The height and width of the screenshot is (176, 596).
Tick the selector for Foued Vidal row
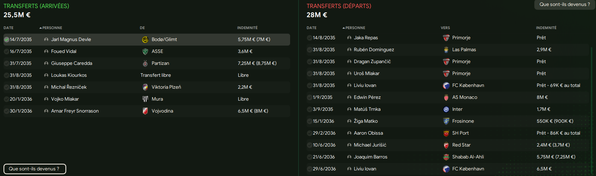(6, 52)
